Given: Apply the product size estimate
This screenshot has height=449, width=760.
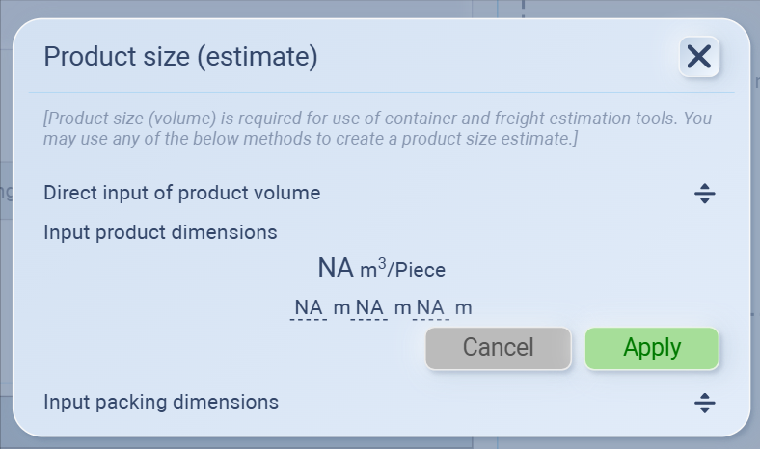Looking at the screenshot, I should pos(652,348).
